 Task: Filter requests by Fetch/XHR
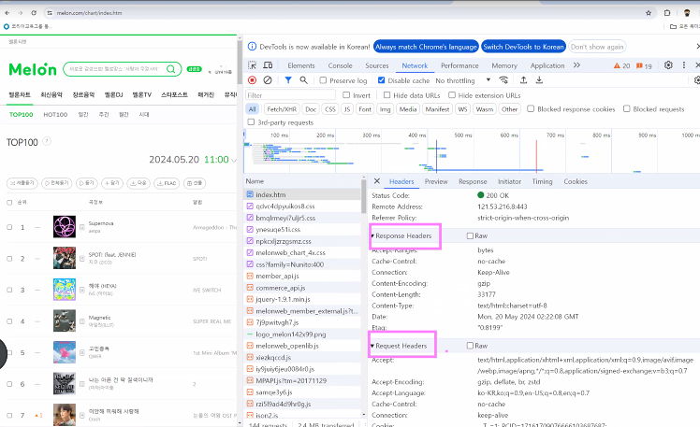click(x=282, y=109)
